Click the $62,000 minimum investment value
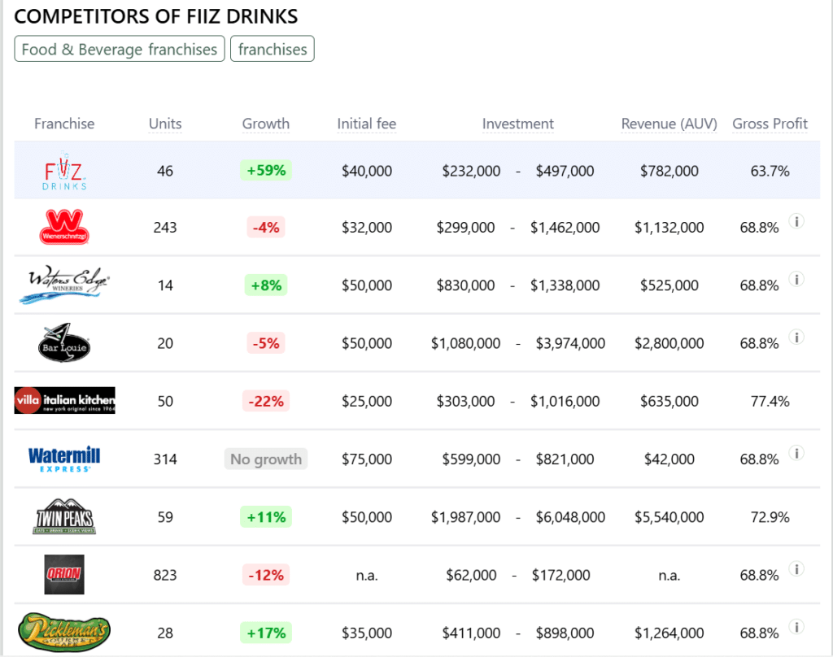Screen dimensions: 833x657 pyautogui.click(x=471, y=575)
